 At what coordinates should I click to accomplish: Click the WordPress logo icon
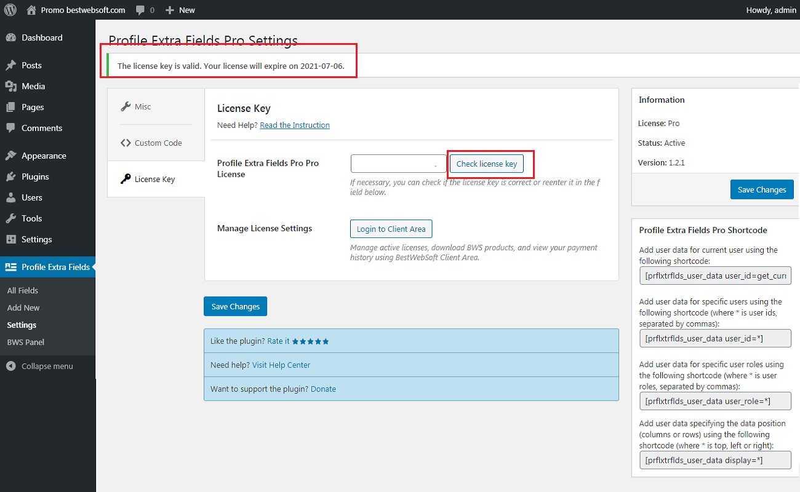coord(10,10)
